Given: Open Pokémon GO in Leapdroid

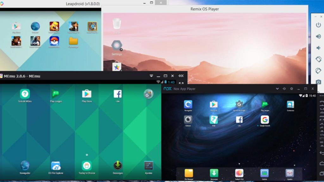Looking at the screenshot, I should coord(54,41).
